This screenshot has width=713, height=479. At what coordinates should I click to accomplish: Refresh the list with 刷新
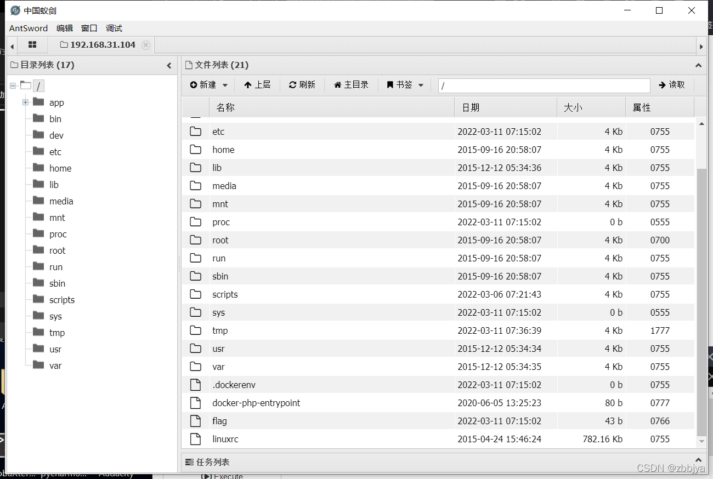(x=302, y=85)
